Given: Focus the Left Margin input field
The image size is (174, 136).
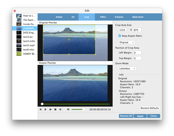Looking at the screenshot, I should click(137, 53).
